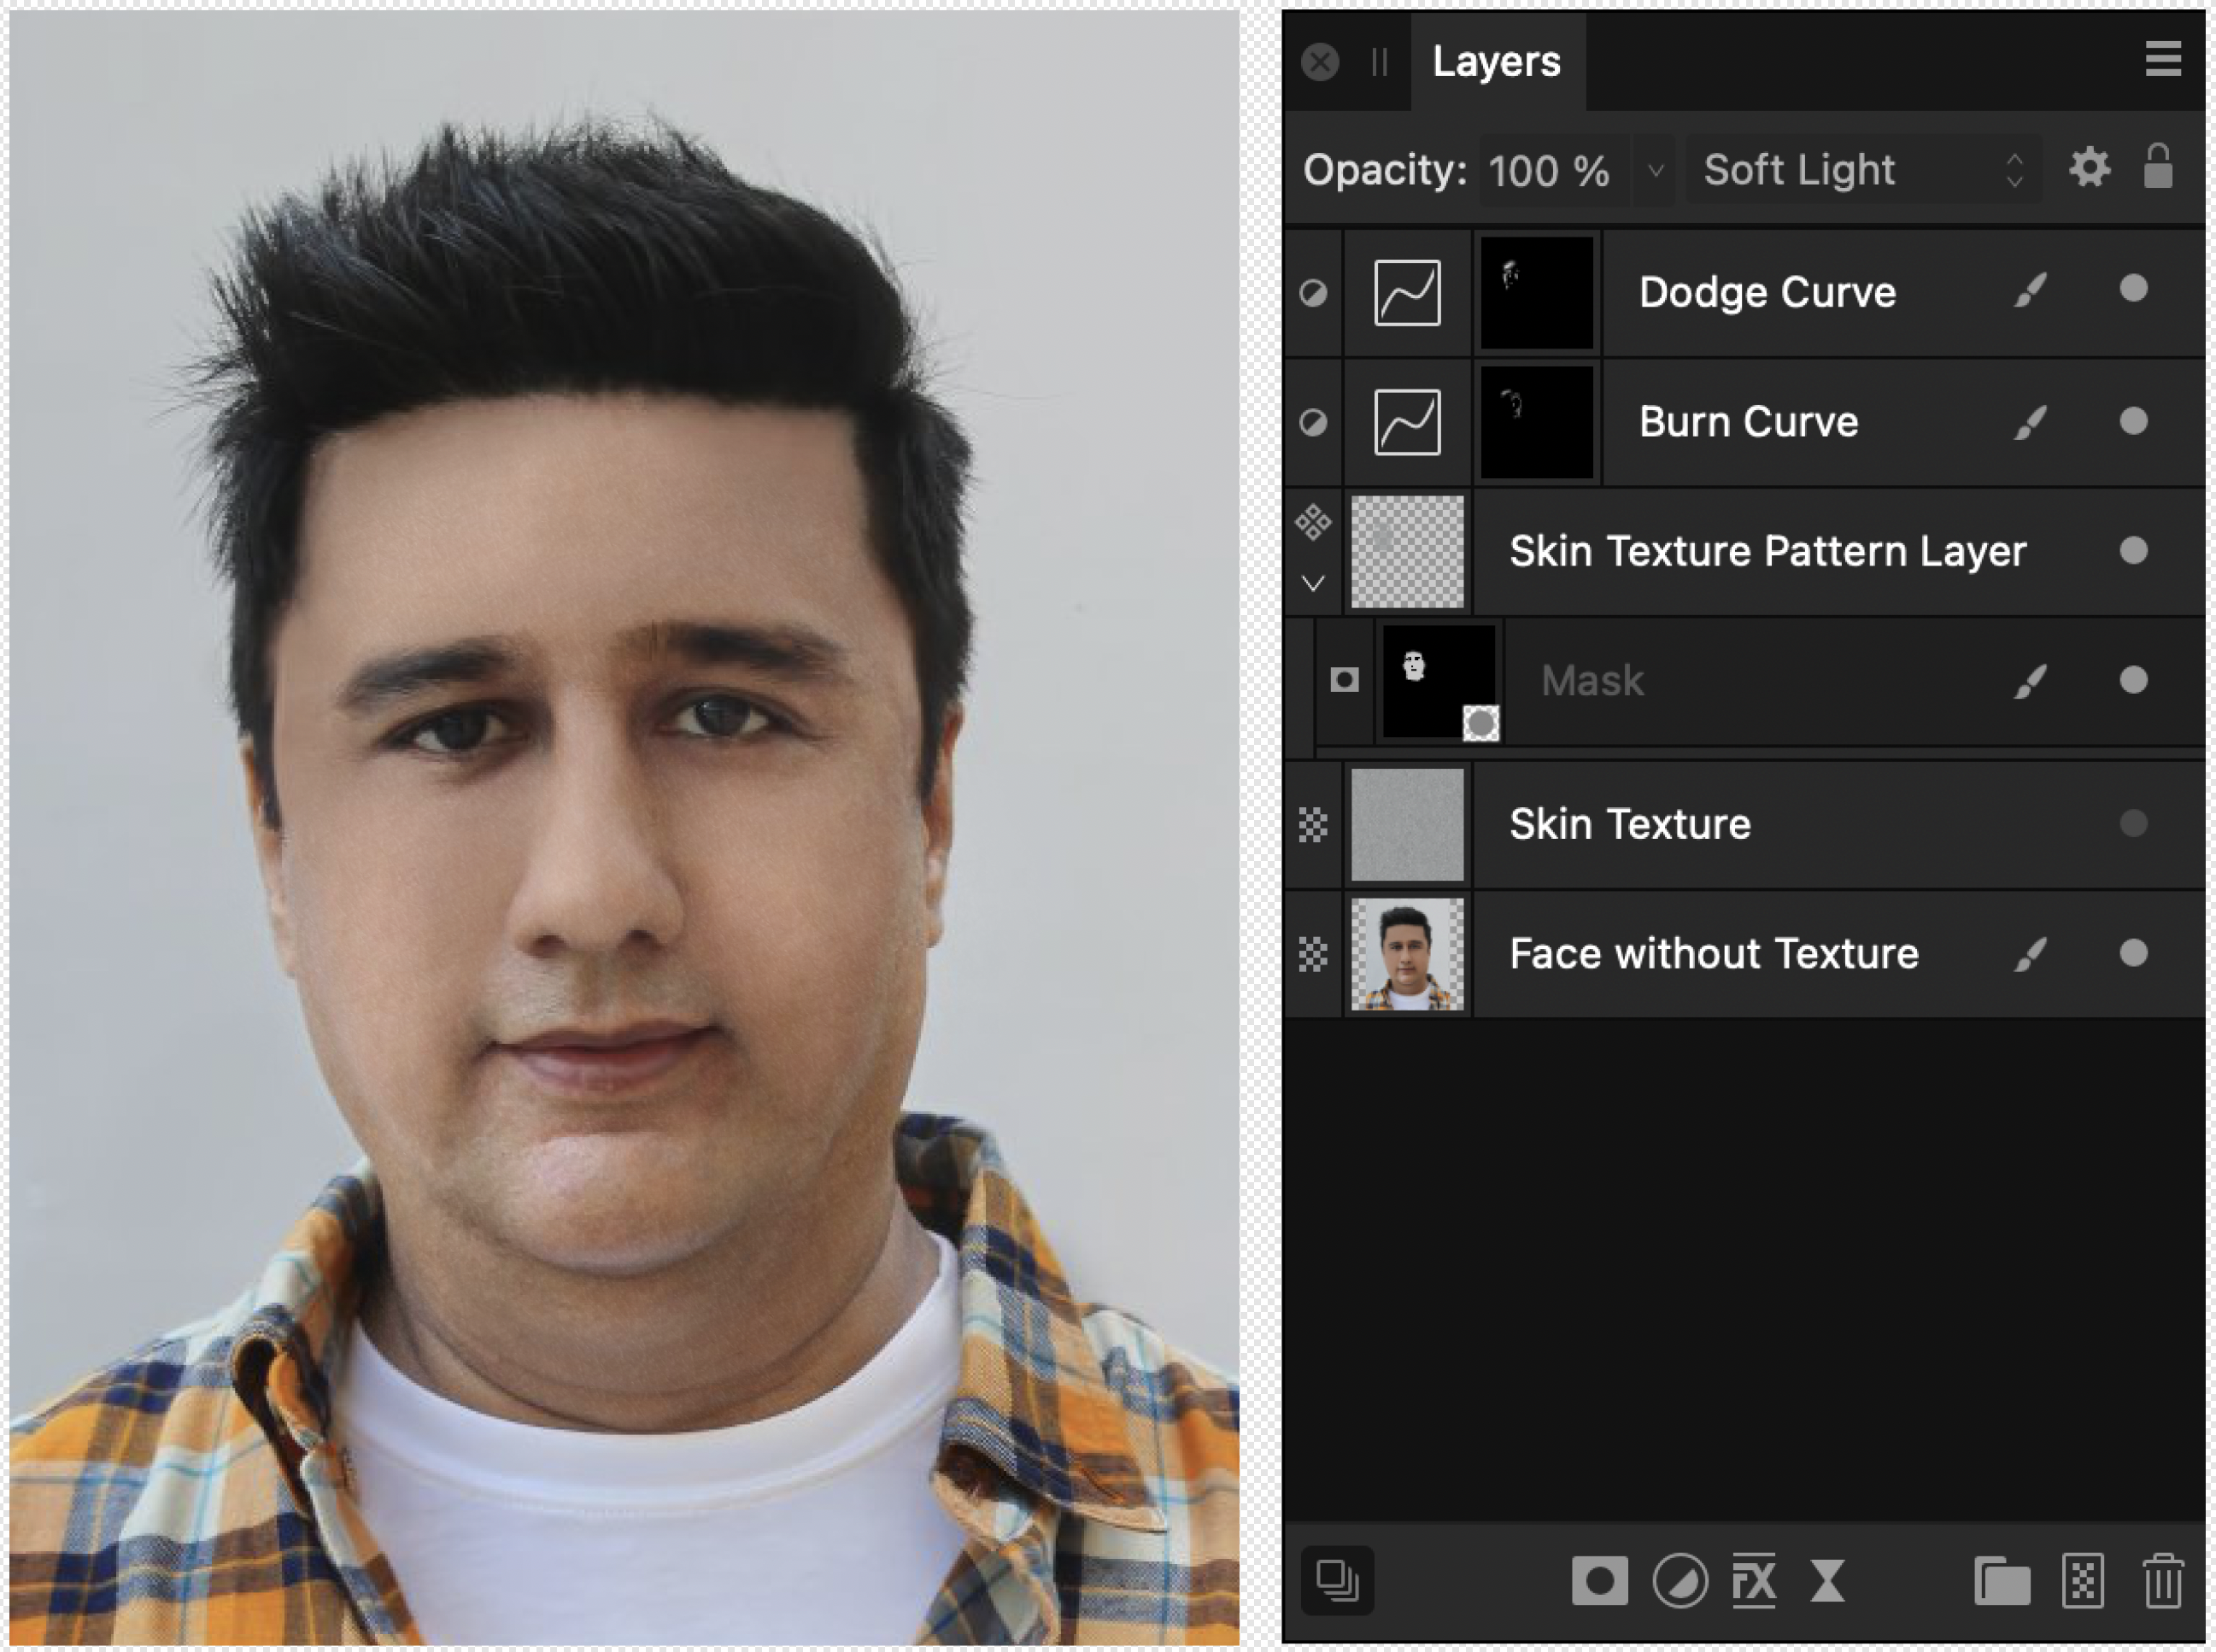Select the Face without Texture layer name
Viewport: 2216px width, 1652px height.
click(1713, 954)
